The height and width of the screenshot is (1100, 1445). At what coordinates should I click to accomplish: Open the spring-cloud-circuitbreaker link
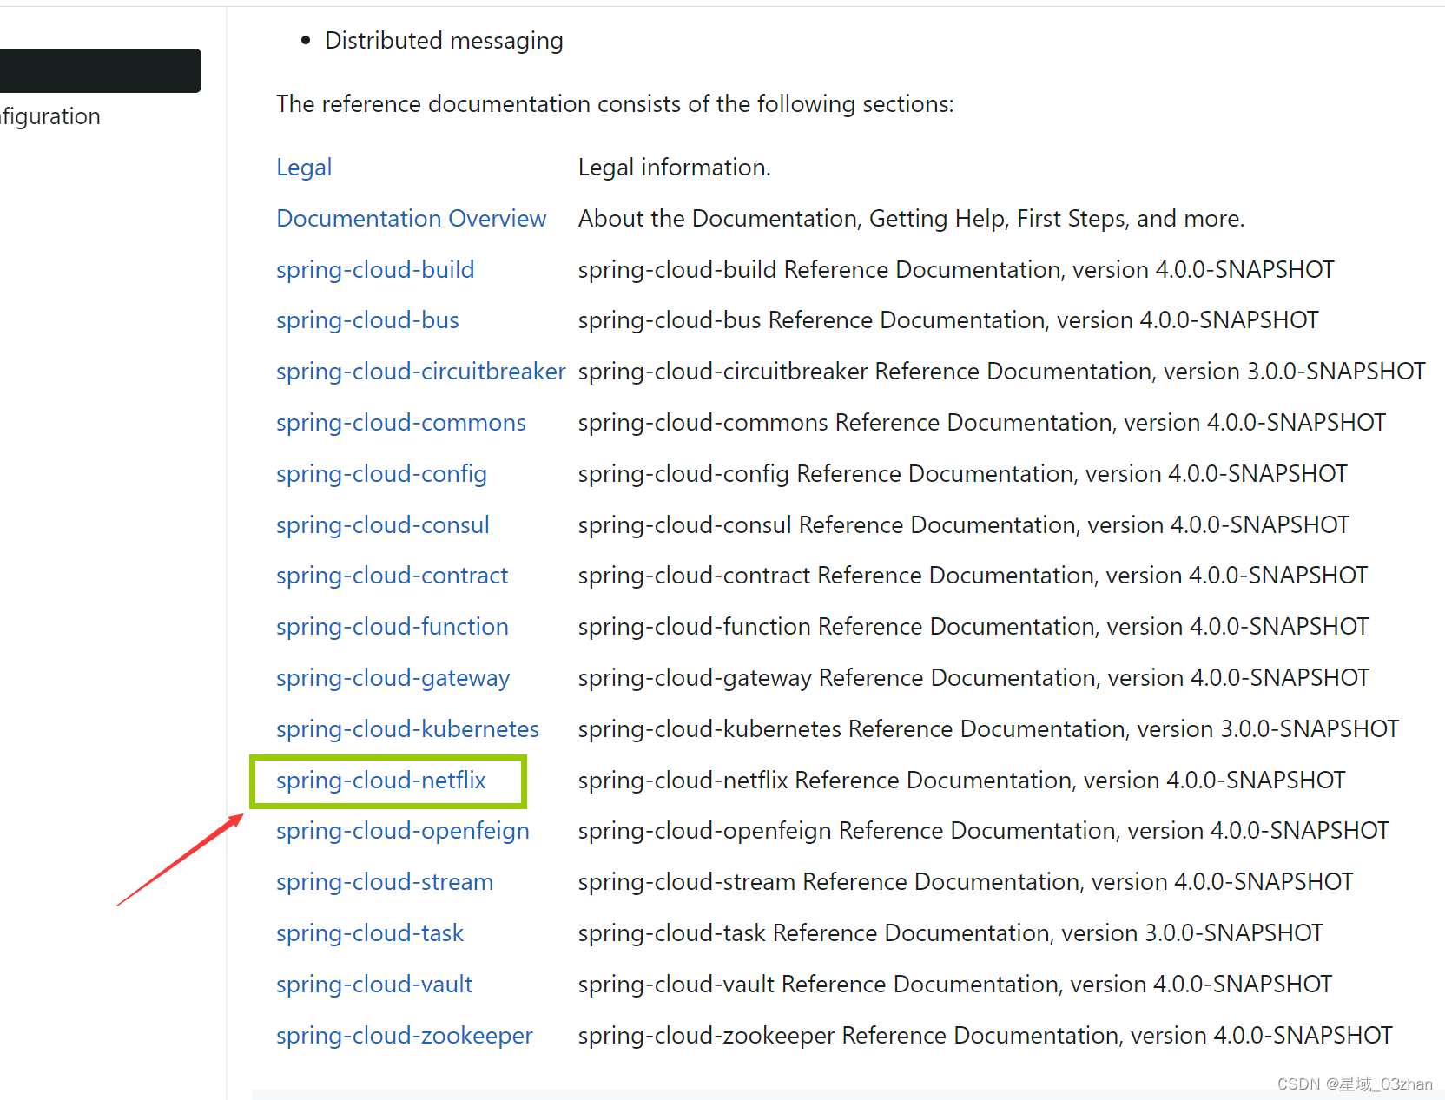click(x=421, y=372)
